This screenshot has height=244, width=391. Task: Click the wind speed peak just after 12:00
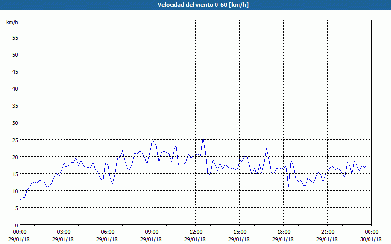[203, 138]
